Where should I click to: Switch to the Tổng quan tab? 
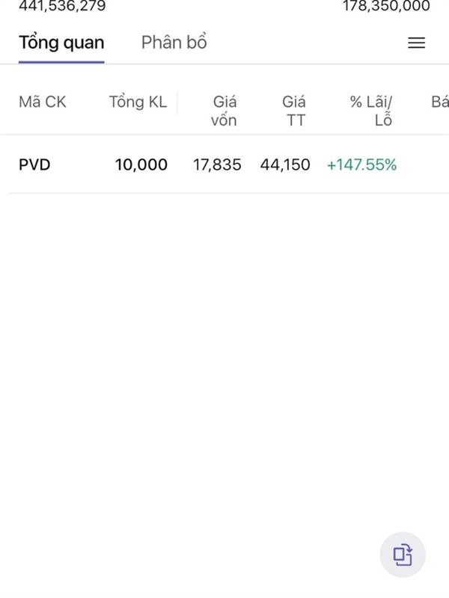coord(61,43)
